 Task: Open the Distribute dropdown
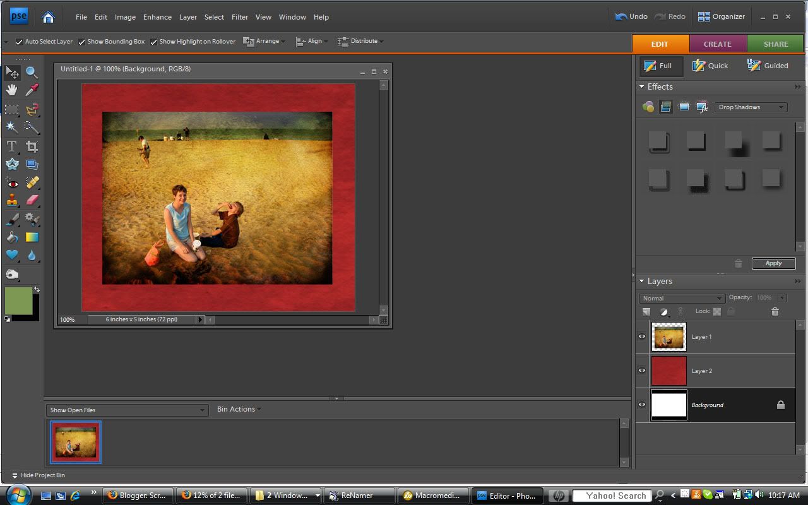(x=360, y=41)
